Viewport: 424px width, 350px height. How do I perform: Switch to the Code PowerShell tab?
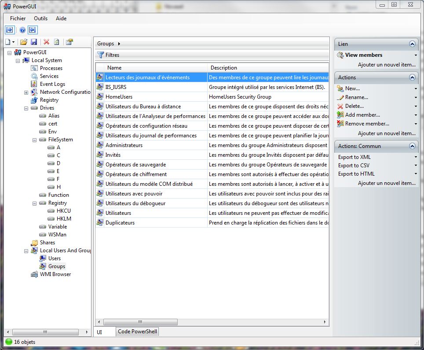tap(137, 332)
